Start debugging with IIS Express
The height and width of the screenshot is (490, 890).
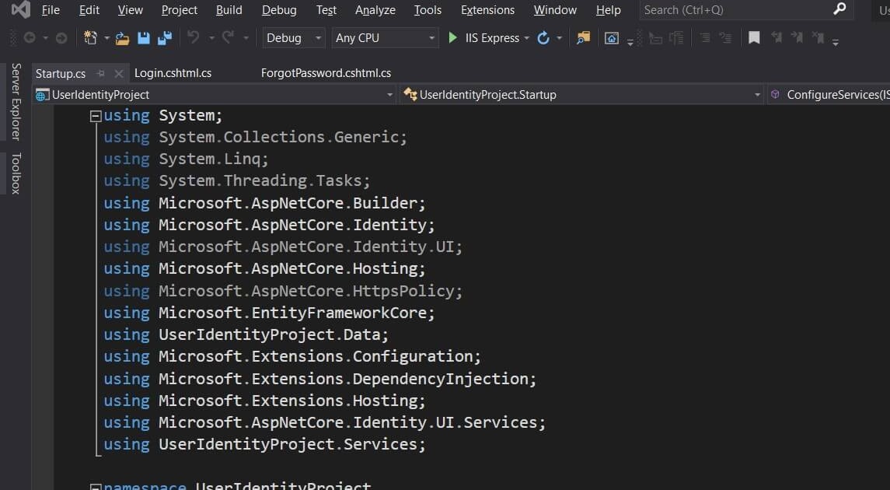coord(453,37)
